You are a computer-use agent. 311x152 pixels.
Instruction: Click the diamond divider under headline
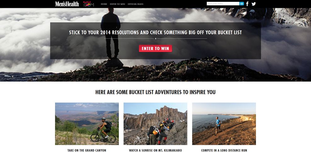click(x=155, y=38)
